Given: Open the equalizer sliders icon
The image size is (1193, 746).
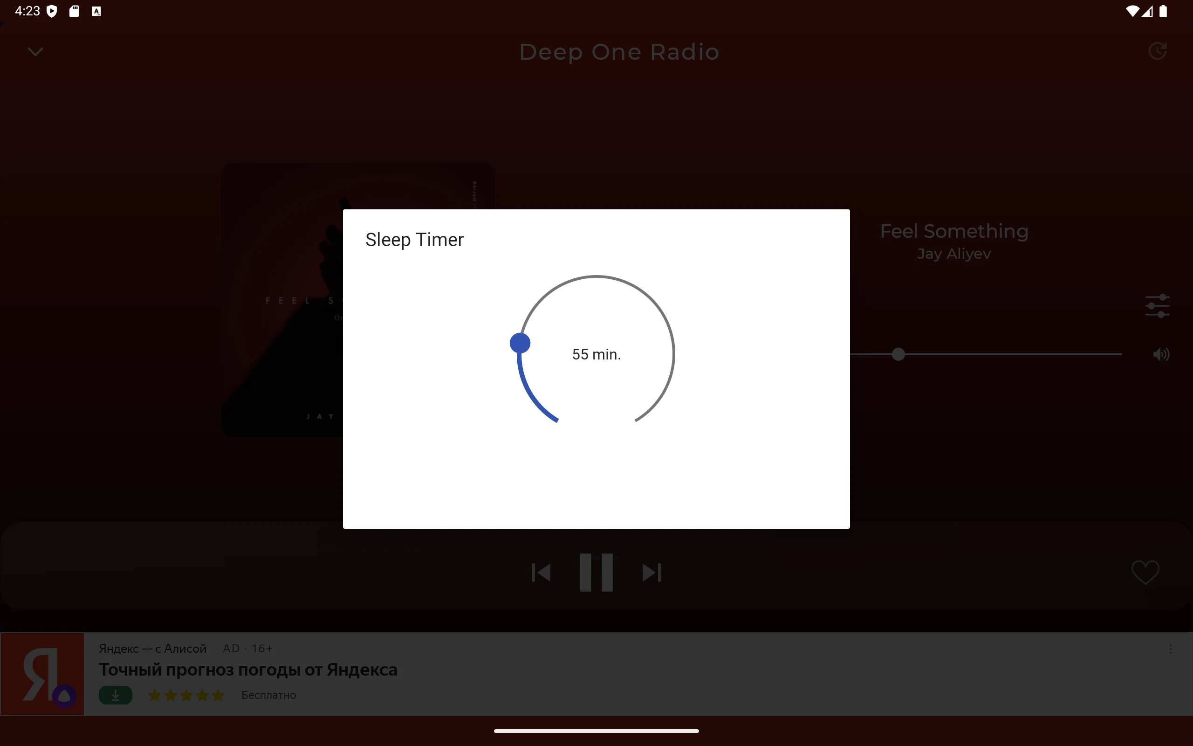Looking at the screenshot, I should tap(1157, 306).
